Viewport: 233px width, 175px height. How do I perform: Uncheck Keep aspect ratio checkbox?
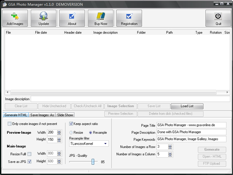click(x=71, y=124)
